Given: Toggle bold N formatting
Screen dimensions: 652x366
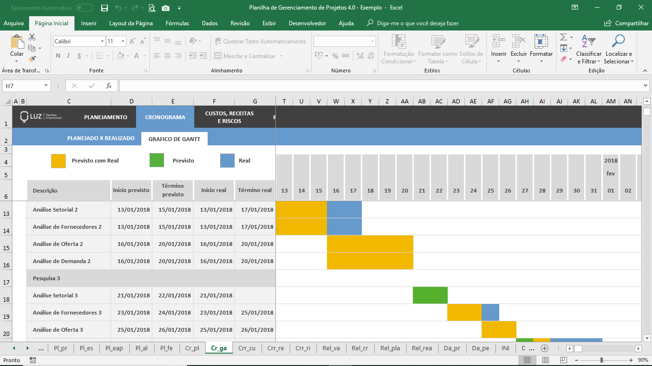Looking at the screenshot, I should click(x=58, y=56).
